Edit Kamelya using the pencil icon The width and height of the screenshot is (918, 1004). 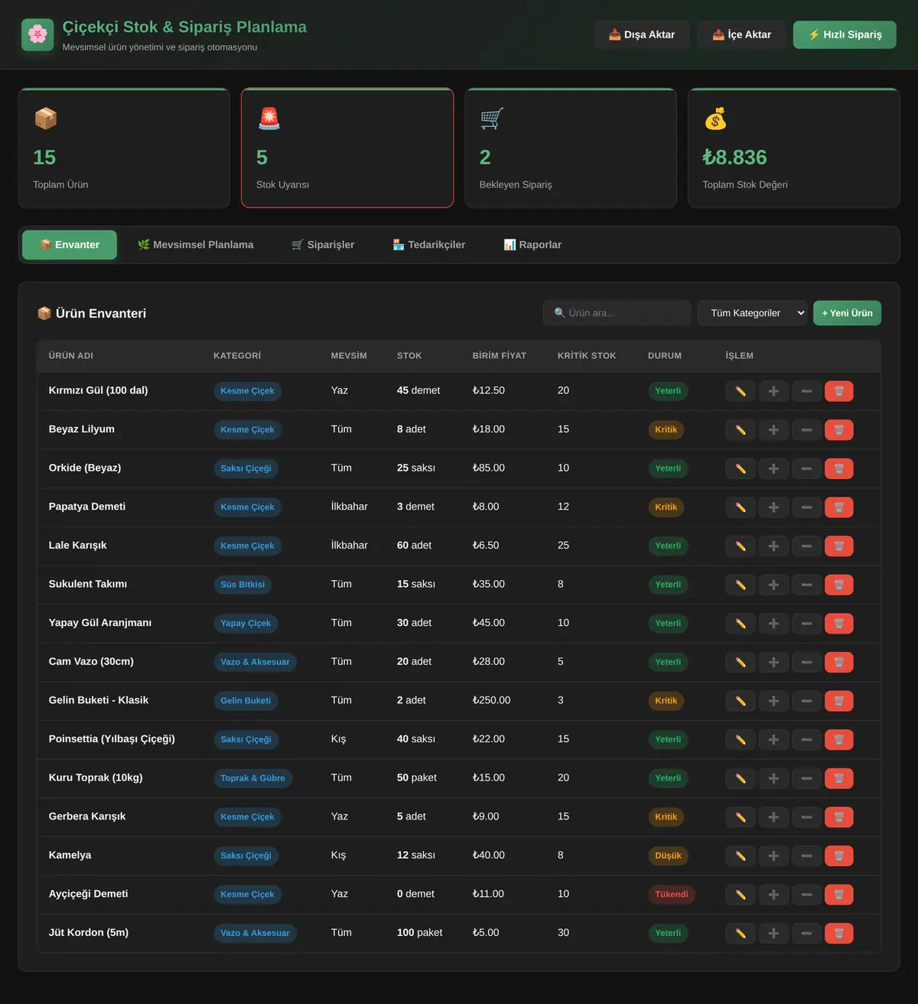click(741, 856)
